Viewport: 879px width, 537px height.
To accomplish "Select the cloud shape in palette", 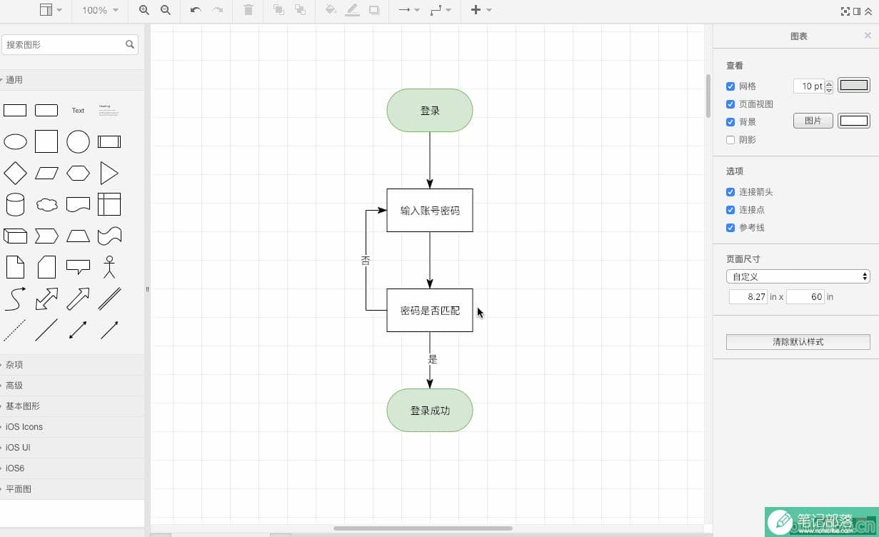I will (x=46, y=204).
